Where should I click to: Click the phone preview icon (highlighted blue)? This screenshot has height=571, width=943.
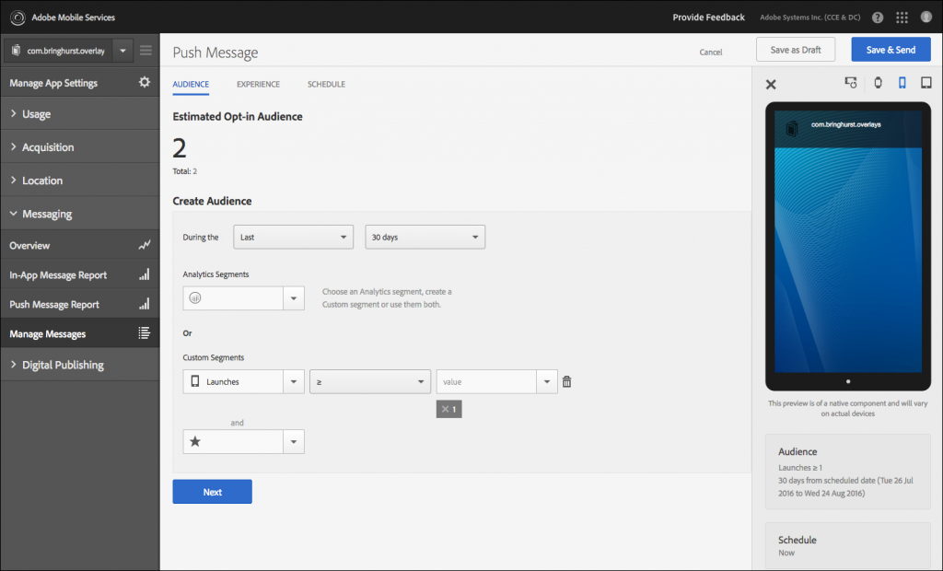coord(904,83)
